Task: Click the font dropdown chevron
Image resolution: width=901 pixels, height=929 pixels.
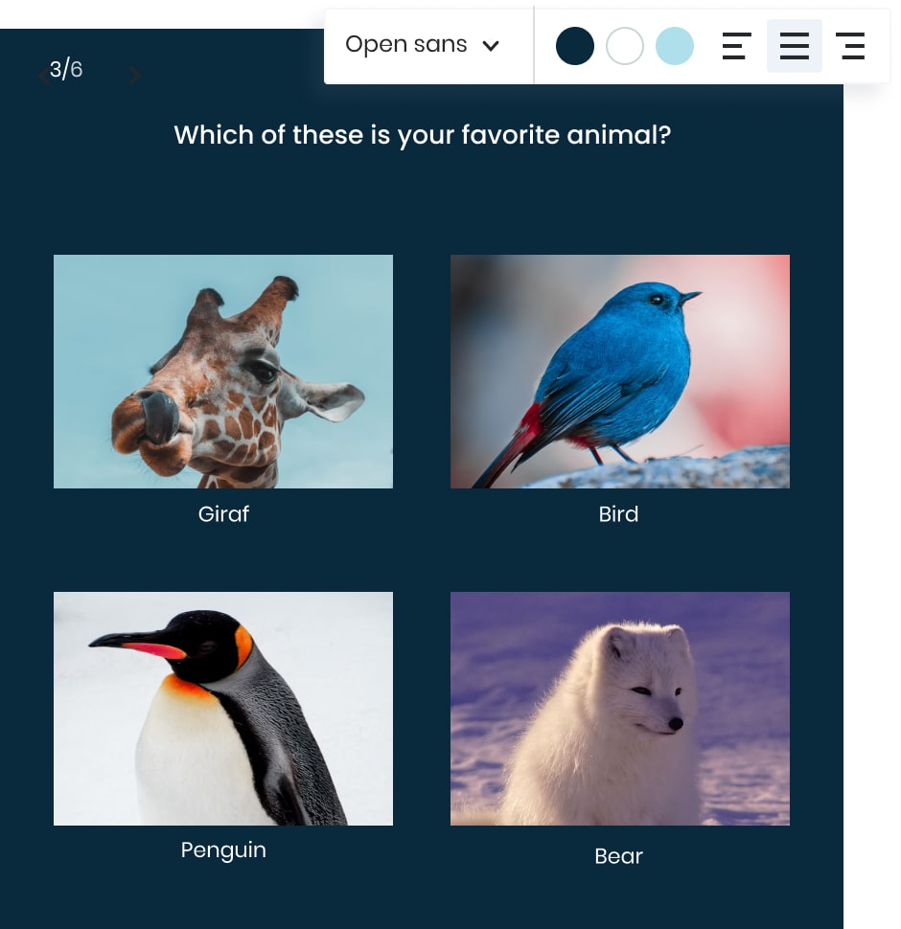Action: (491, 46)
